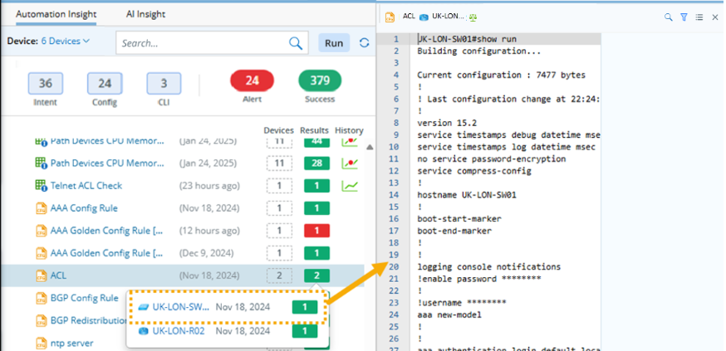This screenshot has width=726, height=351.
Task: Open Path Devices CPU Memory row with 28 results
Action: pos(107,163)
